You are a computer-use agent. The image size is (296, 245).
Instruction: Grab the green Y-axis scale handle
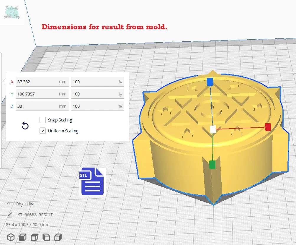[212, 165]
